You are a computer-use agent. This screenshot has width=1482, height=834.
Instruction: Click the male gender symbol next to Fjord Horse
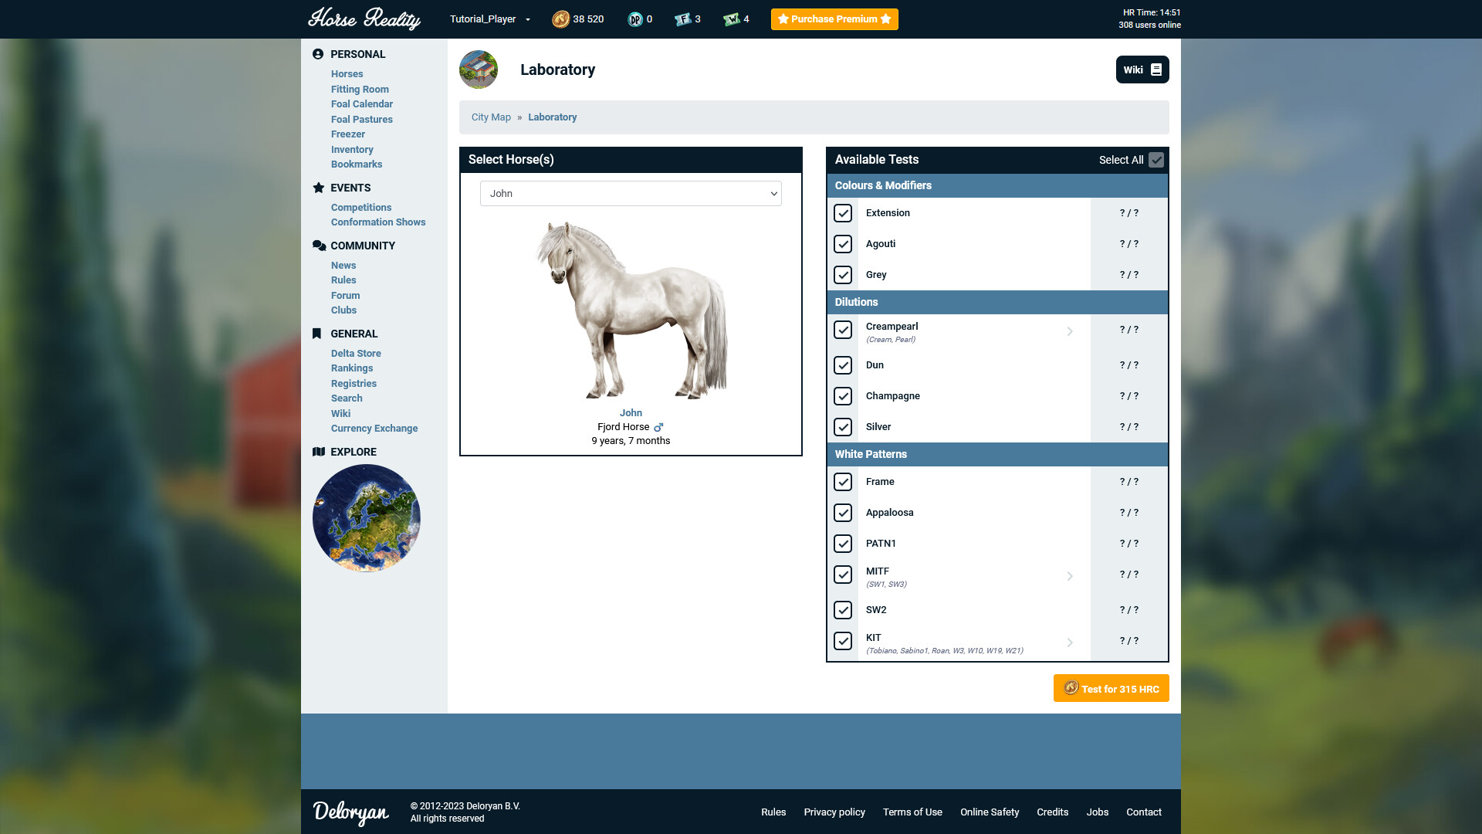[x=658, y=427]
